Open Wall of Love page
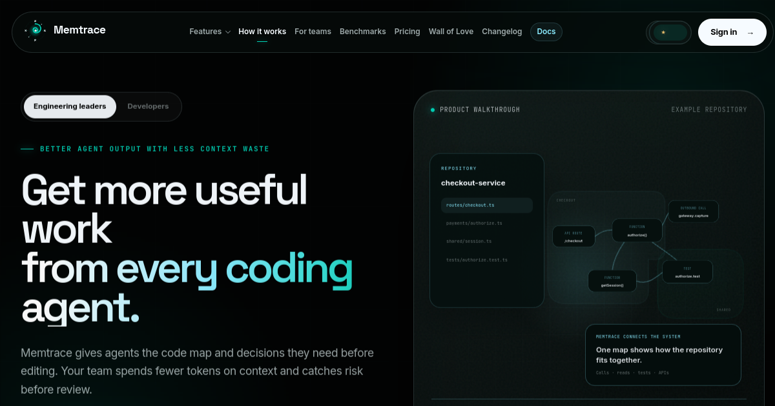The image size is (775, 406). click(x=451, y=32)
